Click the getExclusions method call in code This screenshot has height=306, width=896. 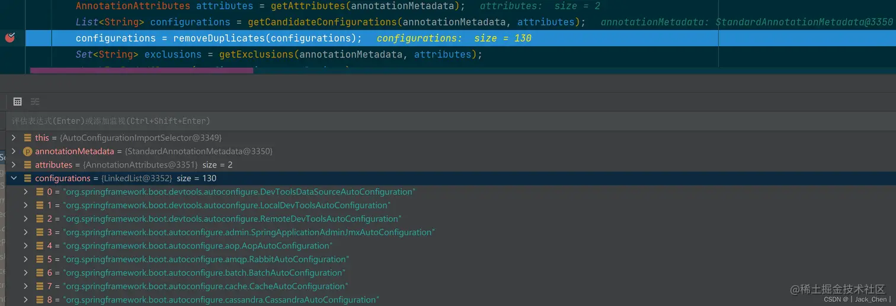257,54
